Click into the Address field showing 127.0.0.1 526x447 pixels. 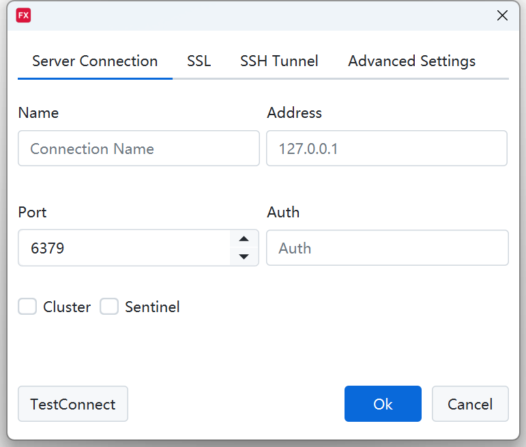[x=387, y=149]
